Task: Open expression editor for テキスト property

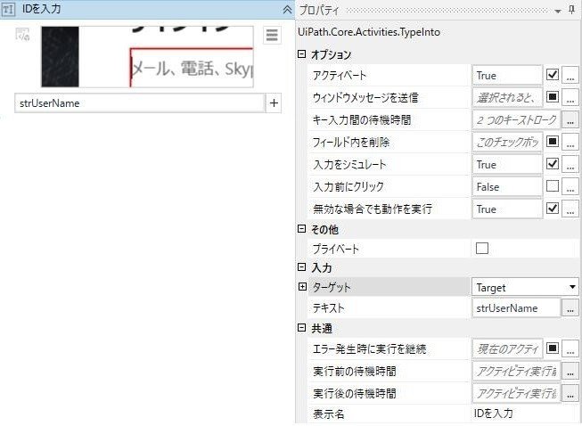Action: [570, 308]
